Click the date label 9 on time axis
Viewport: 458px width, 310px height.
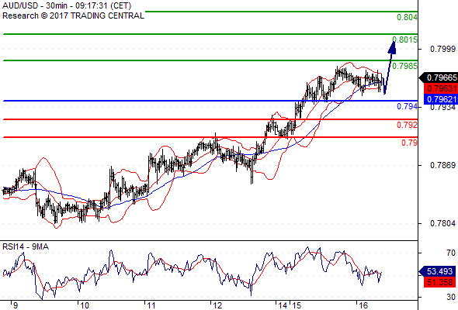coord(16,305)
